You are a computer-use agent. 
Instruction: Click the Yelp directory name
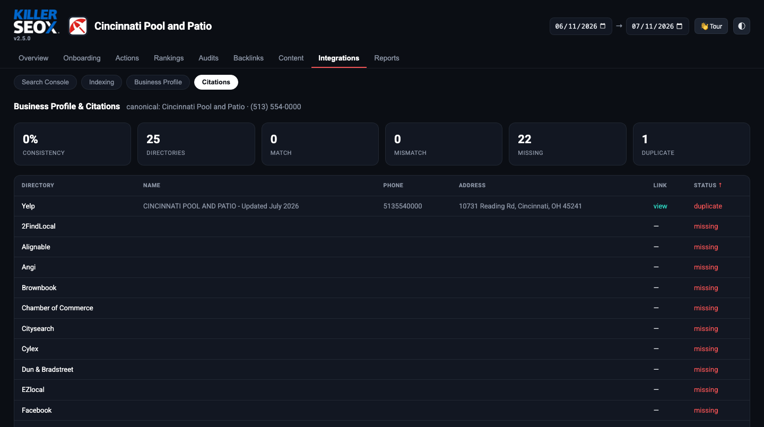pos(28,206)
